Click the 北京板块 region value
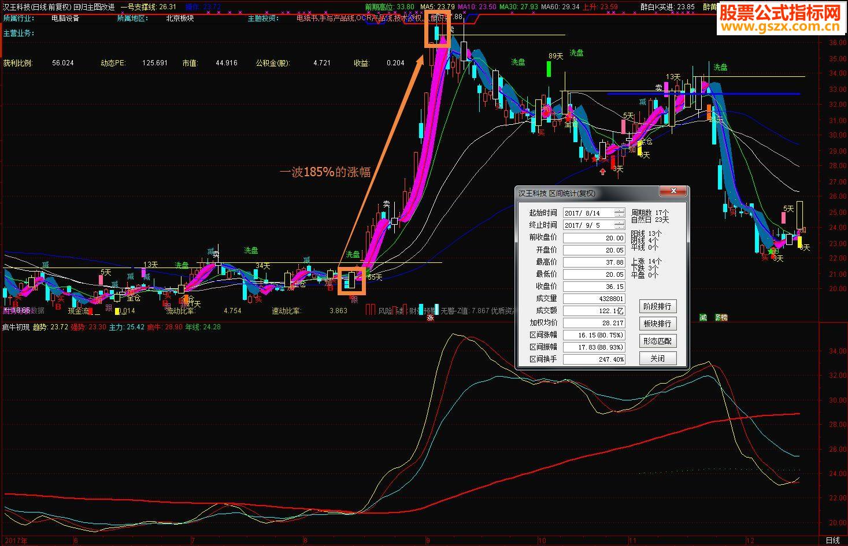Screen dimensions: 848x546 [180, 18]
